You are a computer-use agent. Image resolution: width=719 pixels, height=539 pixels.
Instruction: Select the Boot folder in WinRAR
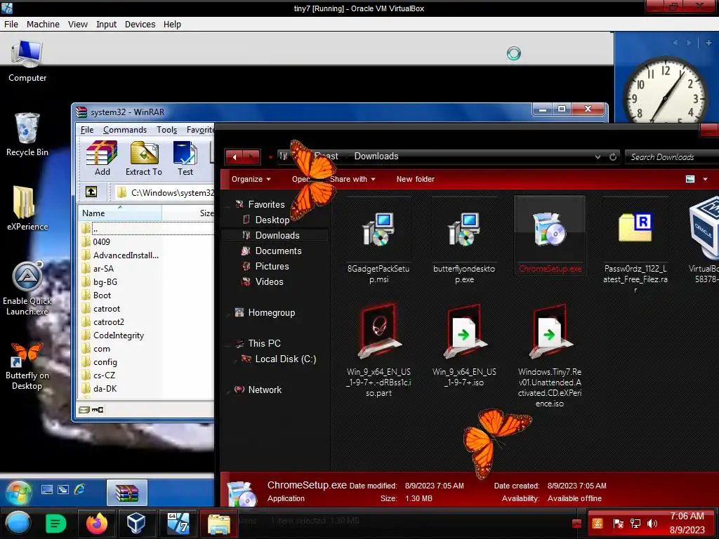(102, 295)
